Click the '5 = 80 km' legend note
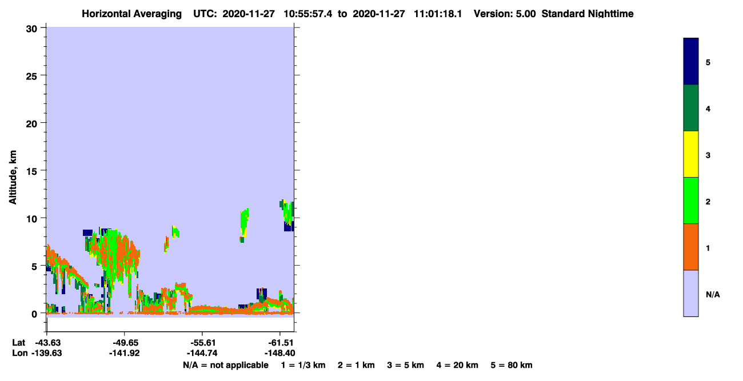The width and height of the screenshot is (743, 381). tap(512, 365)
